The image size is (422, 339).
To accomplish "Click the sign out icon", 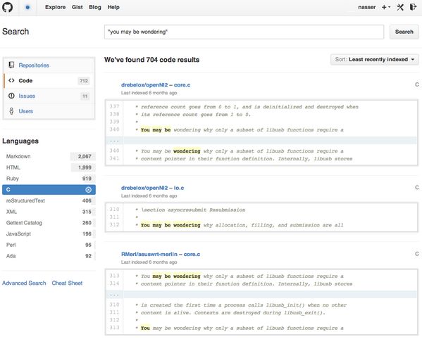I will tap(413, 7).
